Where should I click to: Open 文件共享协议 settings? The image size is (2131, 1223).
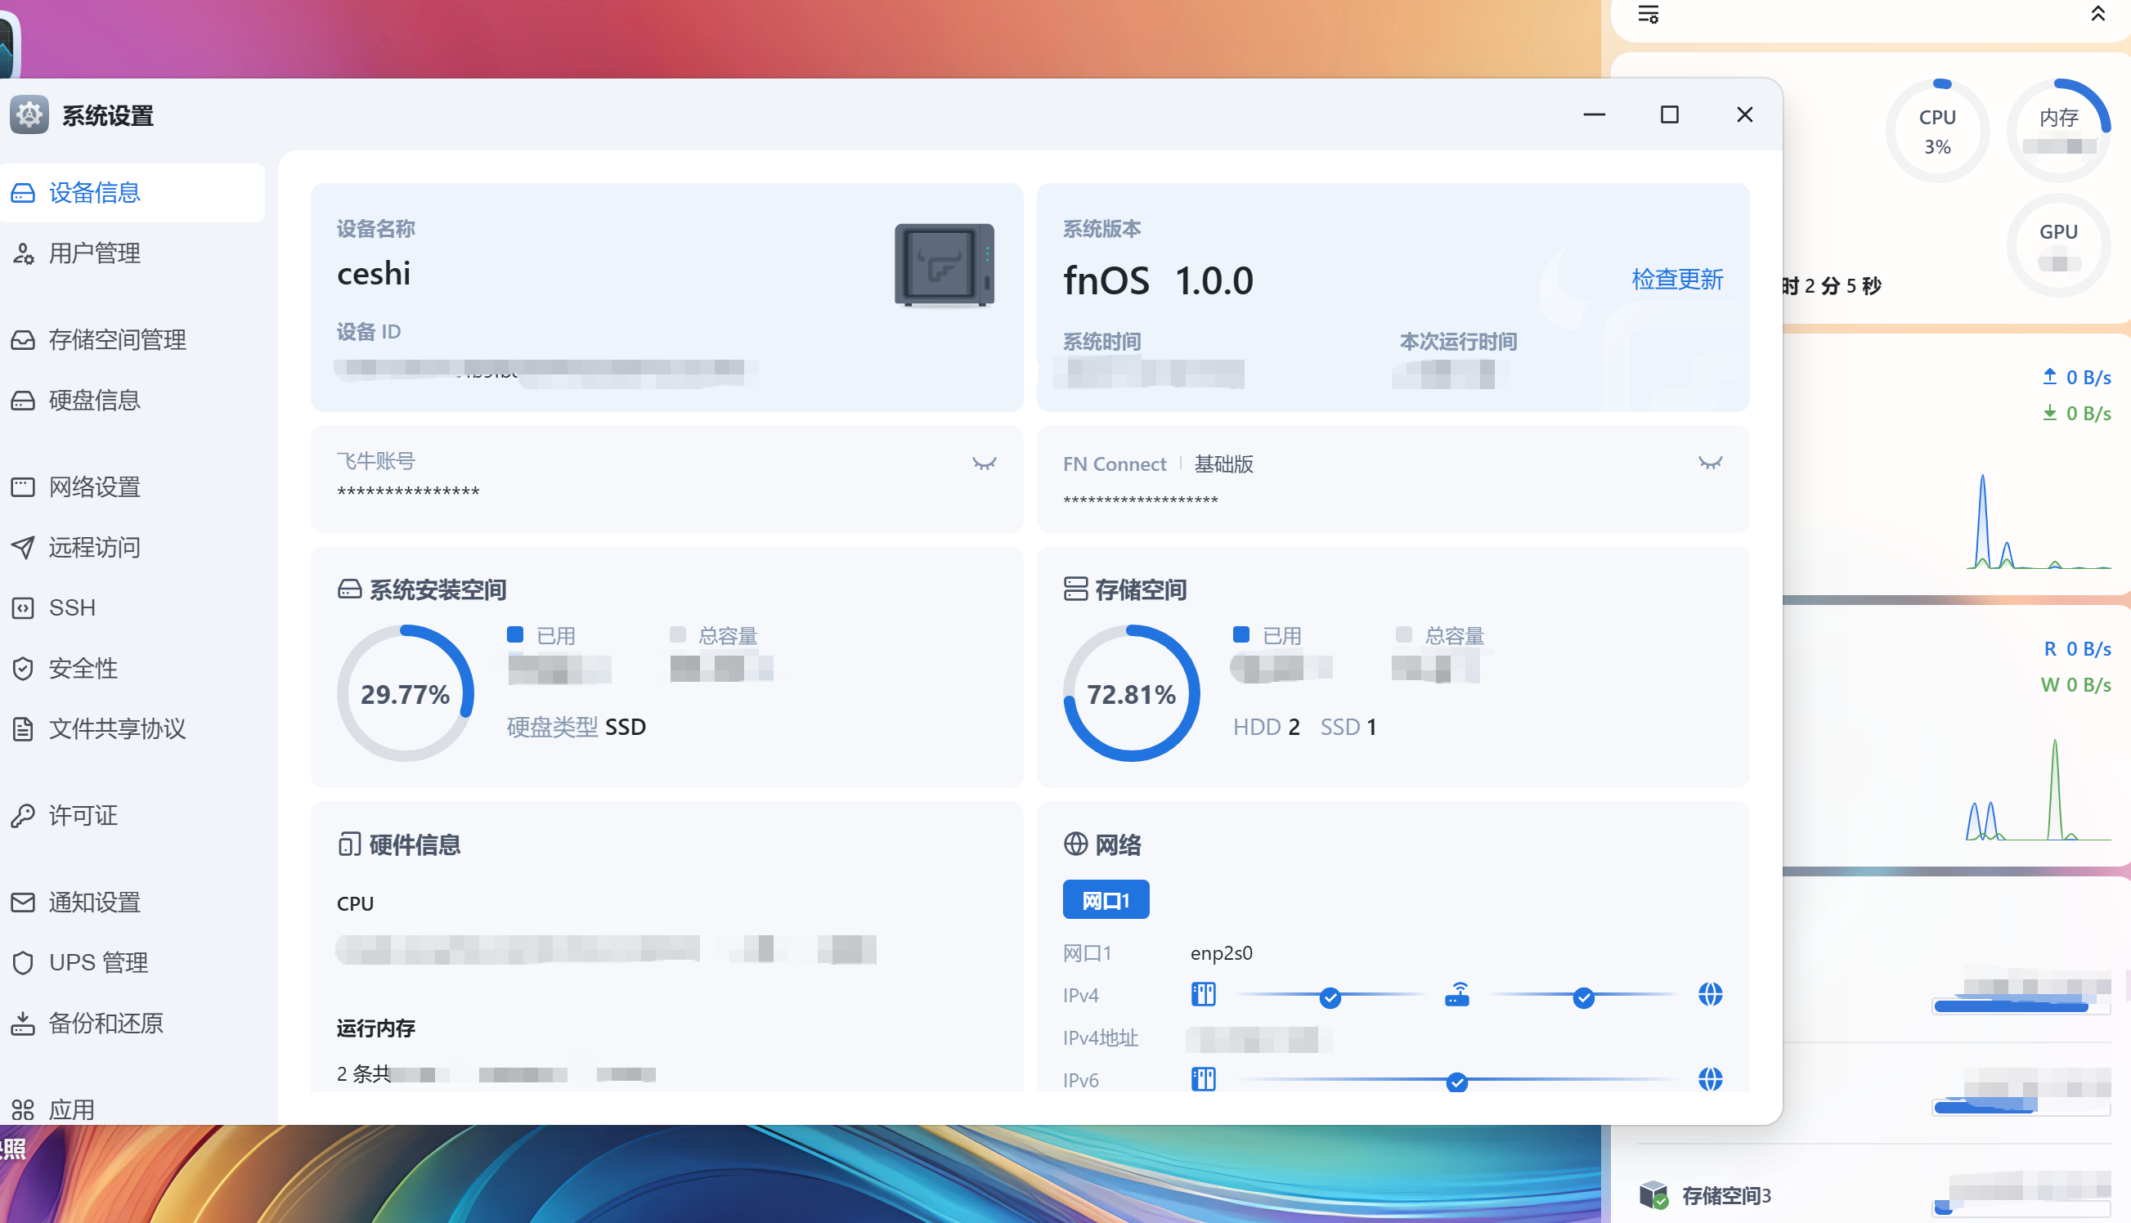pos(117,728)
